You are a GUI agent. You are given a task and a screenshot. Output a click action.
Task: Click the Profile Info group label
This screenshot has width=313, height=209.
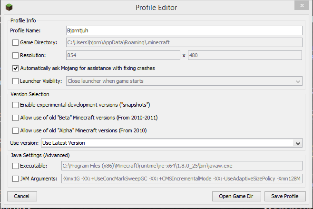click(x=23, y=20)
